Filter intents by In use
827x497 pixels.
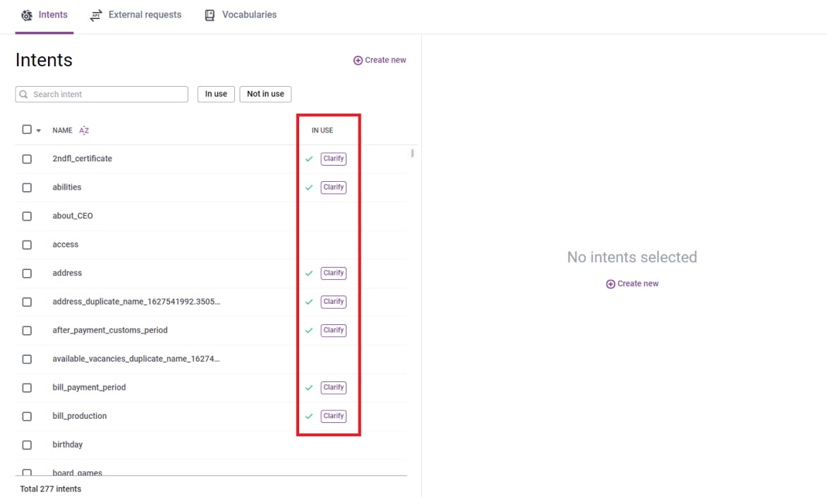click(x=216, y=94)
